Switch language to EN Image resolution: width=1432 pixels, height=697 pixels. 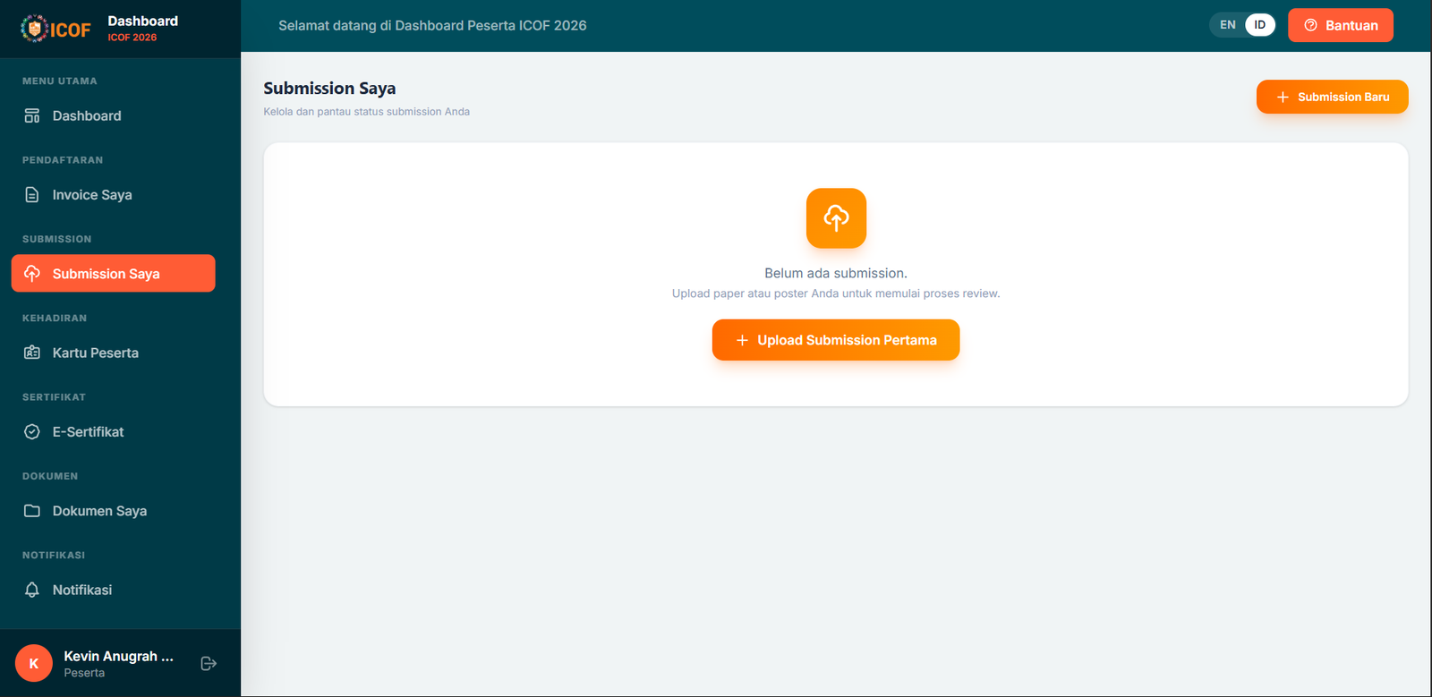pyautogui.click(x=1228, y=25)
